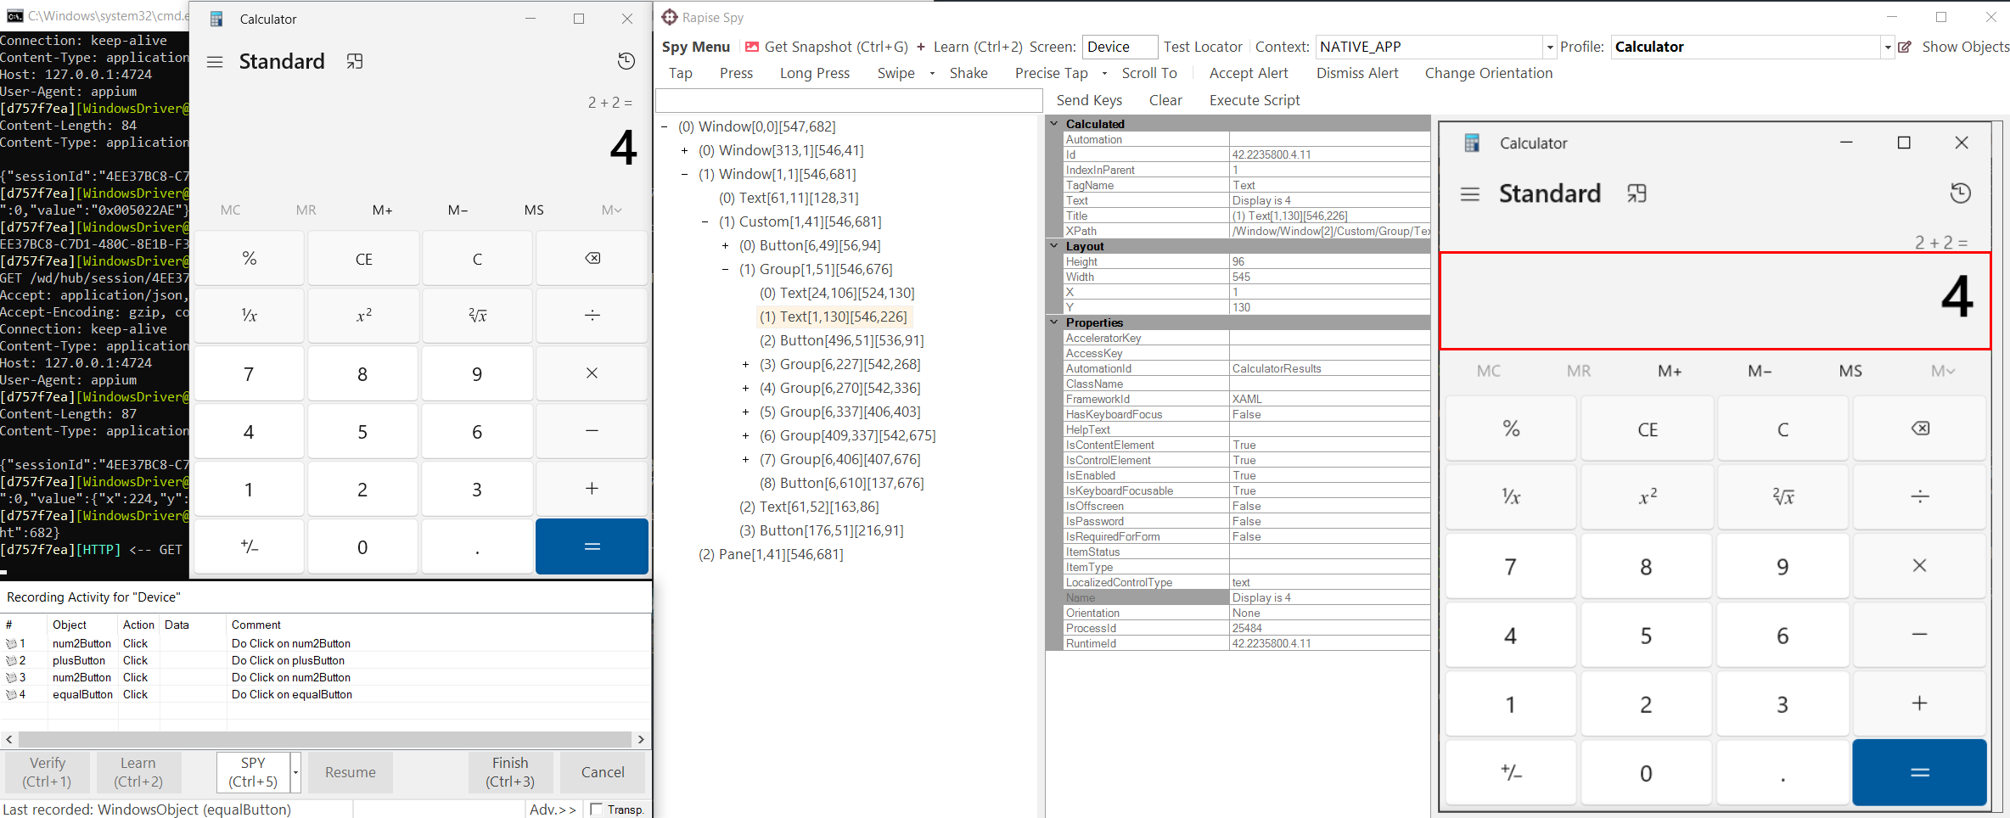2010x818 pixels.
Task: Toggle the Transp. checkbox
Action: pos(597,809)
